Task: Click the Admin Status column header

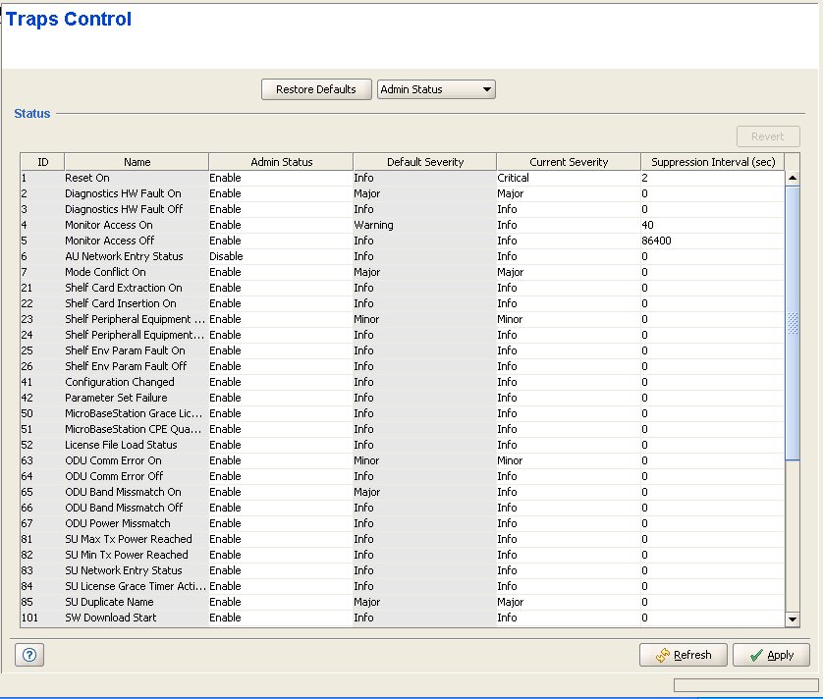Action: [281, 162]
